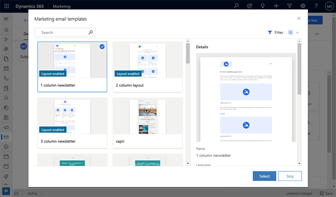The height and width of the screenshot is (197, 336).
Task: Open the Help question mark icon
Action: click(316, 6)
